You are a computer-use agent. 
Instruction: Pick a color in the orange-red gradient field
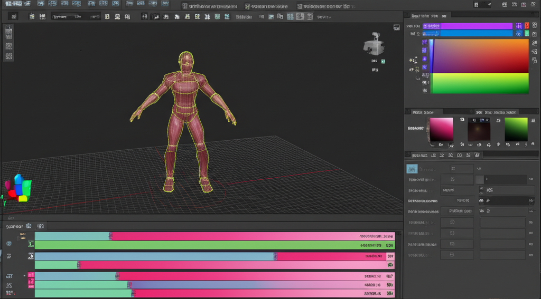click(x=481, y=56)
